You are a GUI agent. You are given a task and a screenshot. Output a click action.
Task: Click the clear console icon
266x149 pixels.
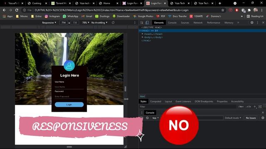click(x=147, y=118)
